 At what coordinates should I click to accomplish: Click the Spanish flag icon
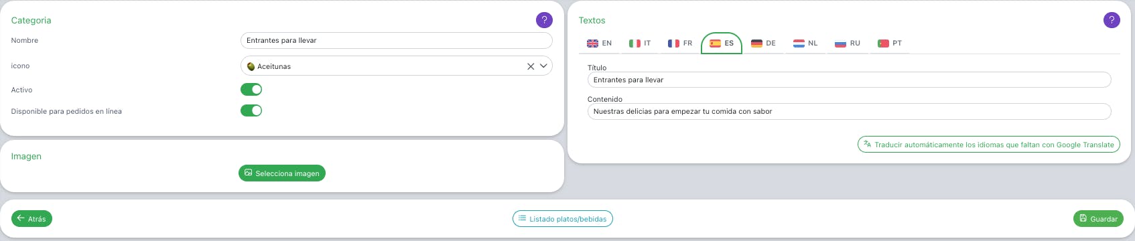tap(715, 43)
